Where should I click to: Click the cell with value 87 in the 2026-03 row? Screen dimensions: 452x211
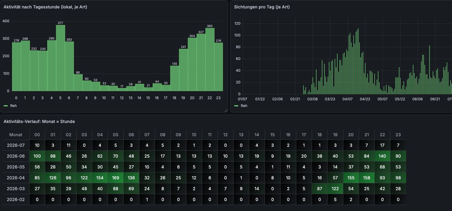[x=320, y=189]
